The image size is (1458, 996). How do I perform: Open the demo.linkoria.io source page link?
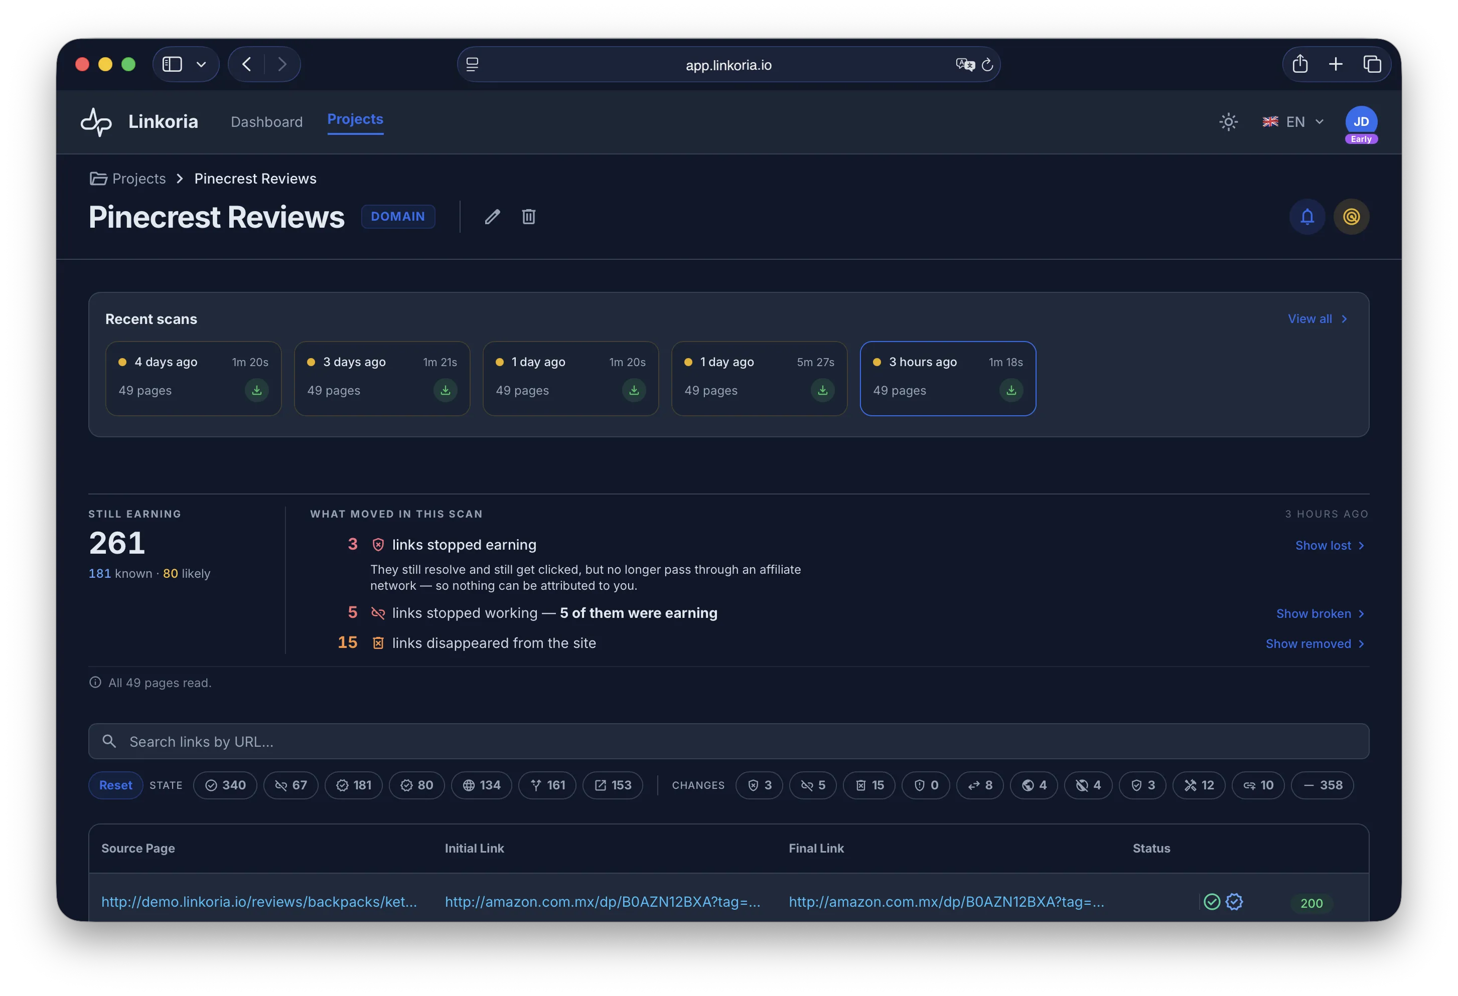click(x=259, y=902)
